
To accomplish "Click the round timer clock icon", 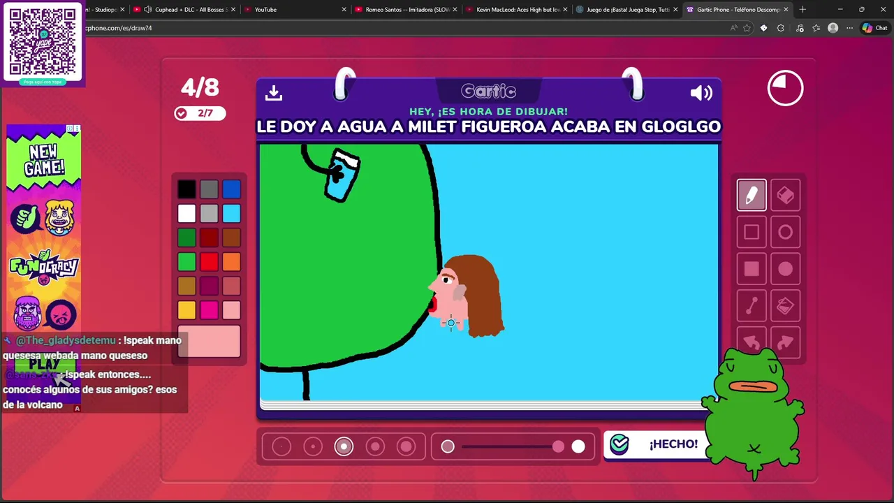I will tap(786, 88).
